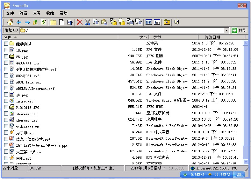Open the 编辑 menu

coord(23,13)
